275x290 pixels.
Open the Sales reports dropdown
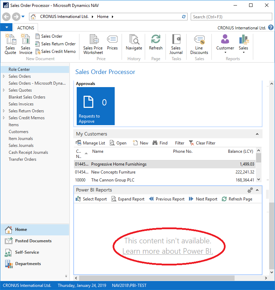[x=244, y=44]
